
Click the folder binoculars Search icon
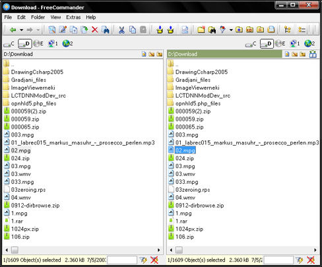coord(212,30)
